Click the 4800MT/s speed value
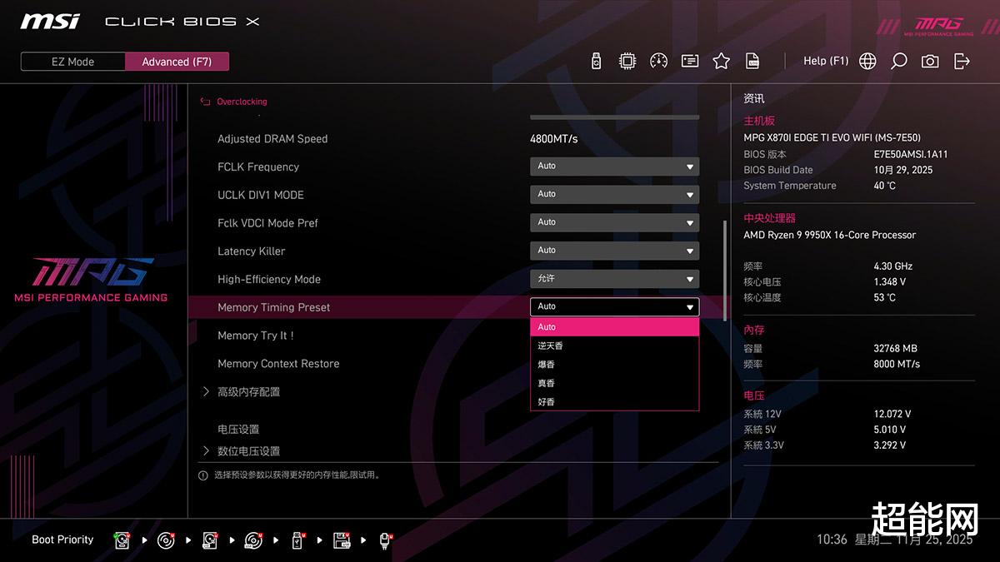 pyautogui.click(x=554, y=139)
